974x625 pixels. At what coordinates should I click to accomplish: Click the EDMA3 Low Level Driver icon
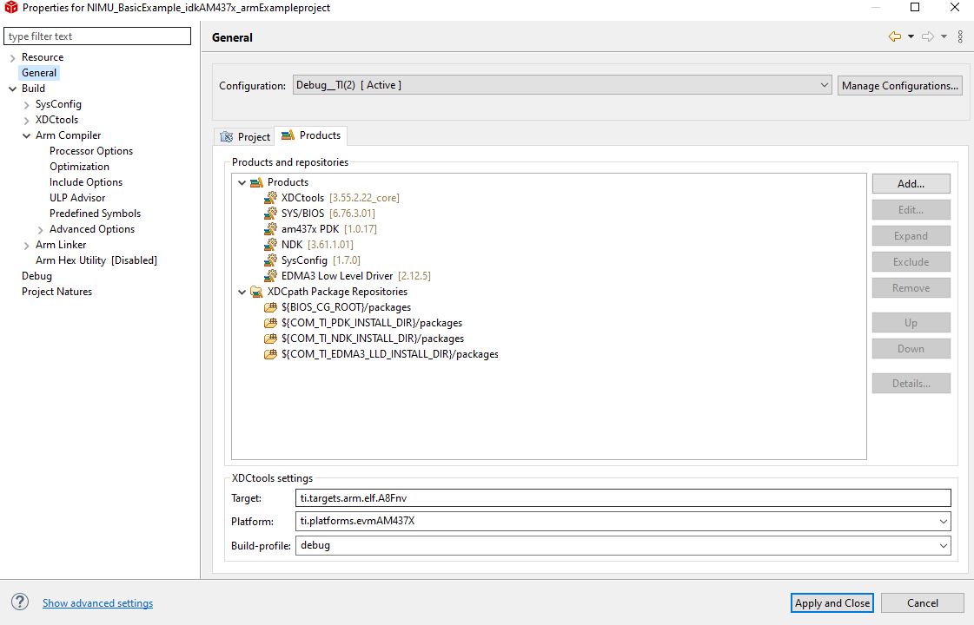(x=270, y=276)
